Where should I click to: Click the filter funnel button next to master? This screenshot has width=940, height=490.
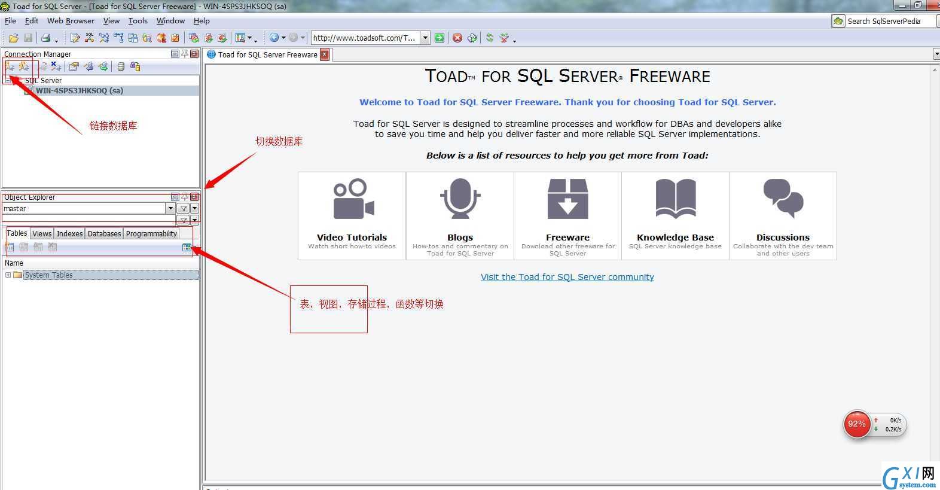[x=184, y=209]
